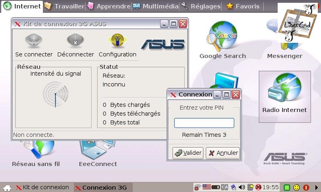This screenshot has height=192, width=321.
Task: Click US flag keyboard layout icon
Action: pos(207,187)
